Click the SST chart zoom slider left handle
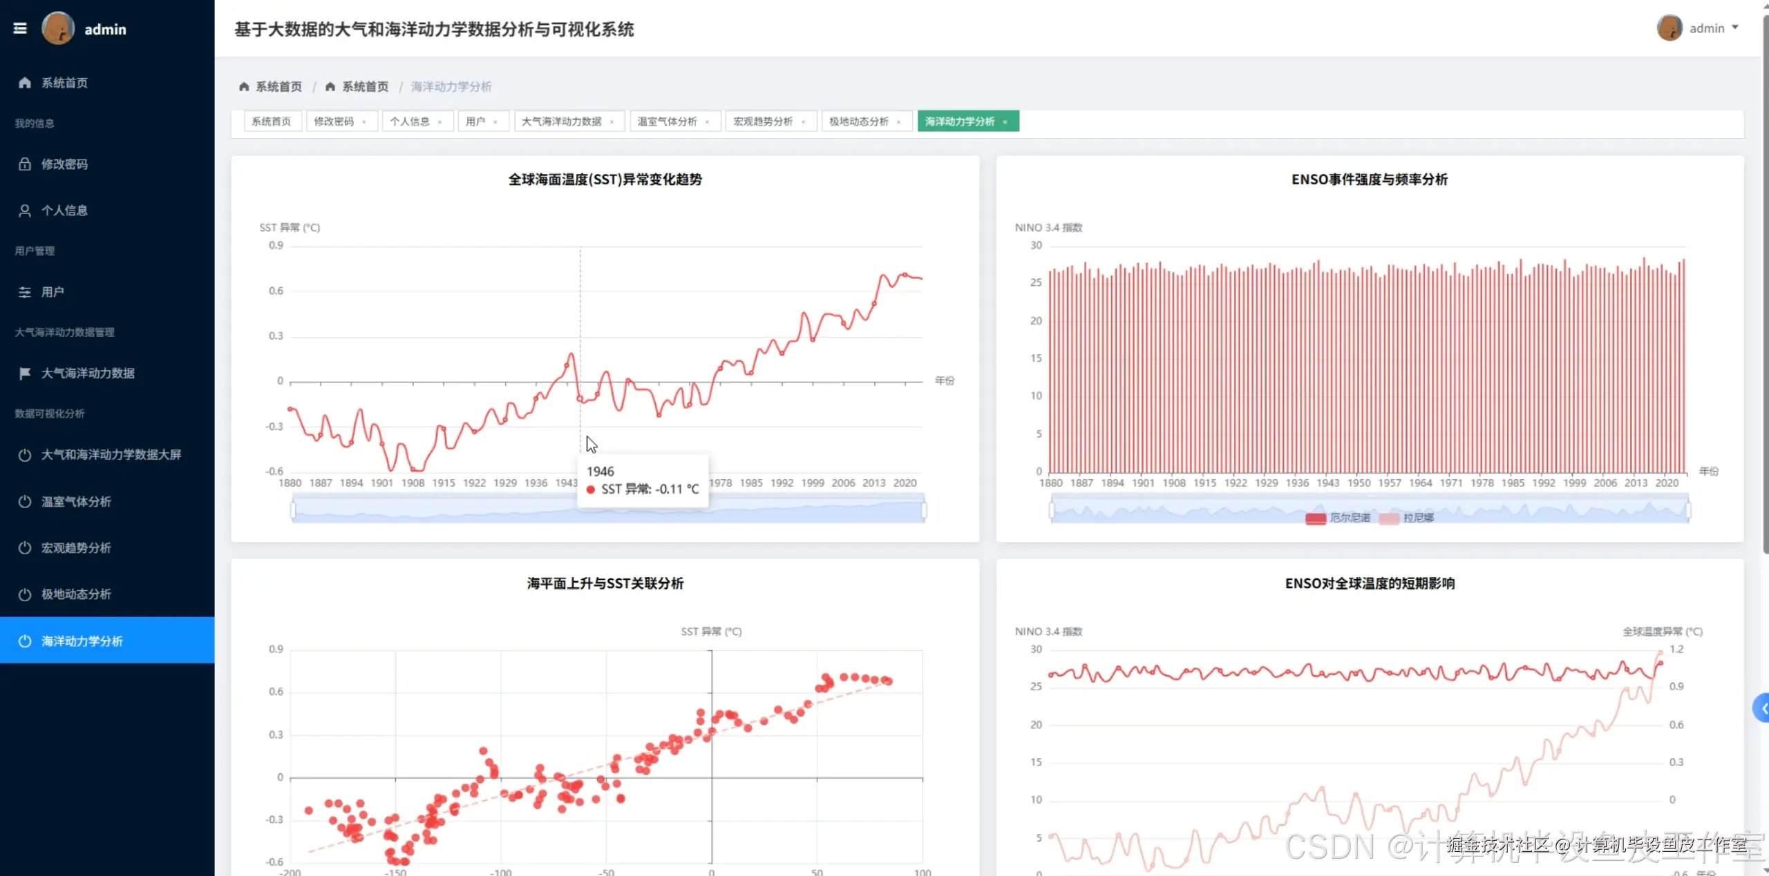The height and width of the screenshot is (876, 1769). tap(293, 511)
